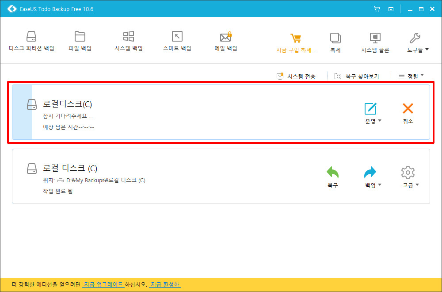Select the 로컬디스크(C) running task title
Image resolution: width=442 pixels, height=292 pixels.
pyautogui.click(x=67, y=104)
